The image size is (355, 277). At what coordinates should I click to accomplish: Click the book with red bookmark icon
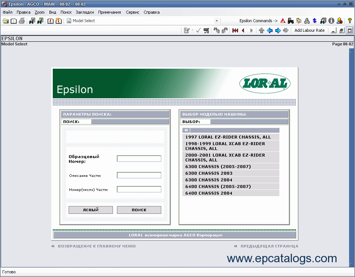(50, 21)
